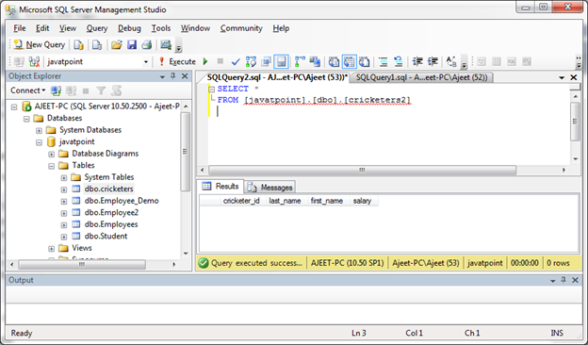Toggle IntelliSense Enabled
The height and width of the screenshot is (345, 588).
click(281, 61)
